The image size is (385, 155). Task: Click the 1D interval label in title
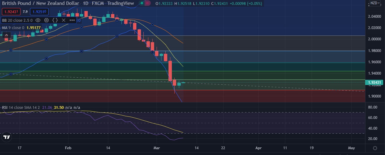tap(86, 3)
